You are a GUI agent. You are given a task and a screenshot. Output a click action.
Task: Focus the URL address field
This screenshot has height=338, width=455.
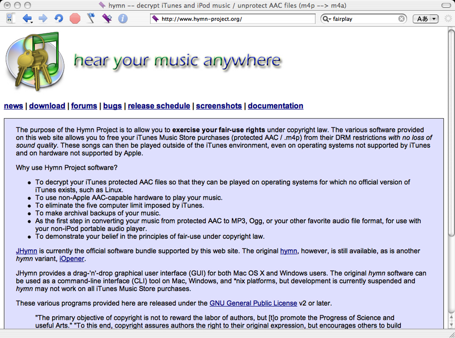232,19
